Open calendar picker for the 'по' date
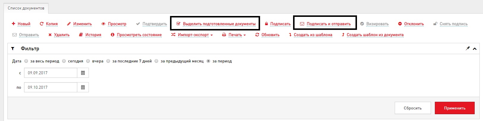This screenshot has height=121, width=483. tap(83, 87)
